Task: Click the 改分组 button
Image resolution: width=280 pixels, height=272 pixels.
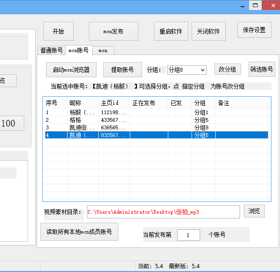Action: 228,69
